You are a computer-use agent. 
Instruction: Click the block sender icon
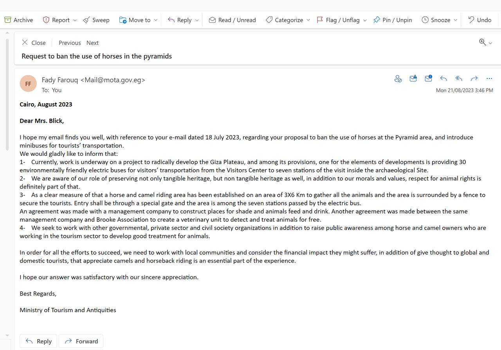point(398,79)
